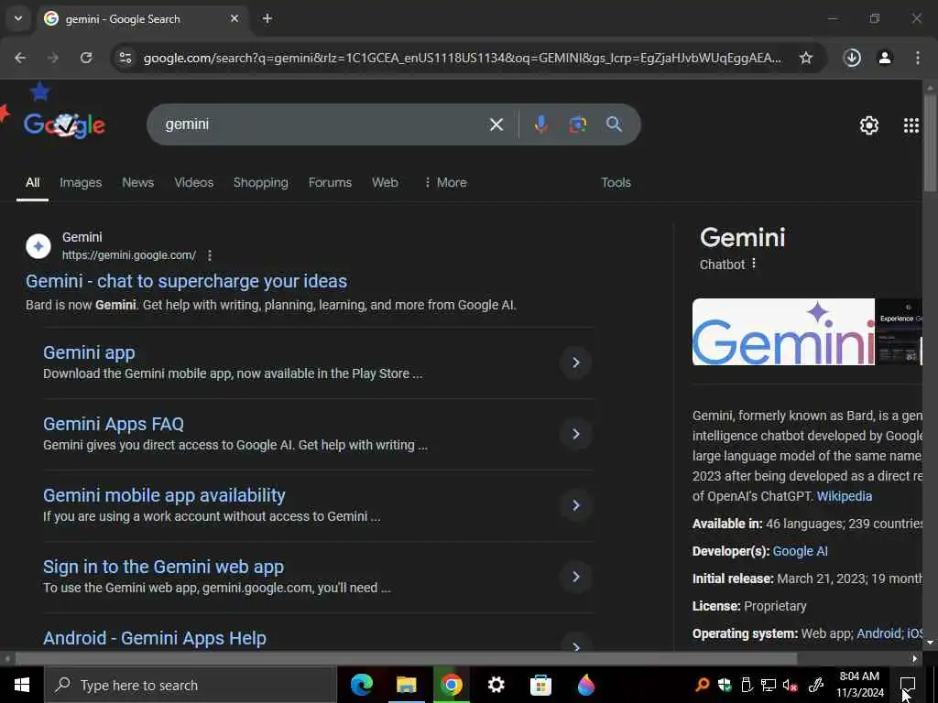The height and width of the screenshot is (703, 938).
Task: Open the Android operating system link
Action: pos(878,633)
